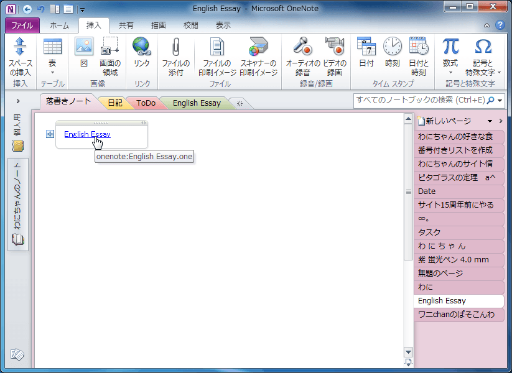
Task: Switch to the 校閲 ribbon tab
Action: pyautogui.click(x=191, y=25)
